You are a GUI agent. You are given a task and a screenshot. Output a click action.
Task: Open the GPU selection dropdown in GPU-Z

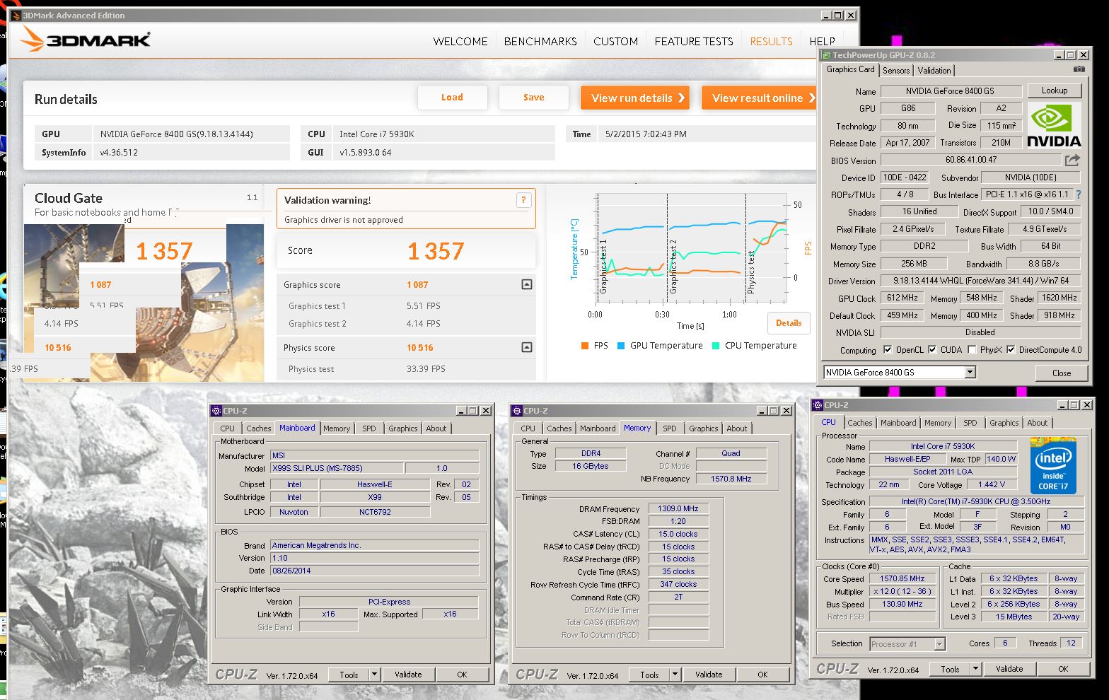[x=970, y=372]
